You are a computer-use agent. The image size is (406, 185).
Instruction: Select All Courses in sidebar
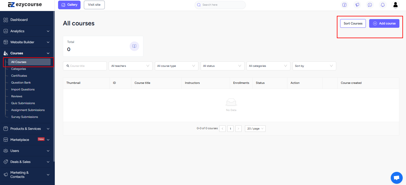pyautogui.click(x=29, y=62)
